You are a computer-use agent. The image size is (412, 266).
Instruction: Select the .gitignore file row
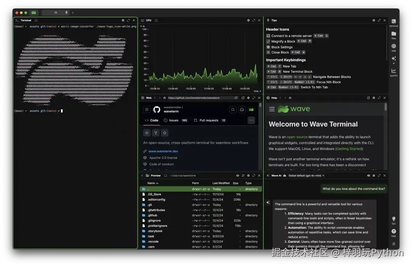201,220
